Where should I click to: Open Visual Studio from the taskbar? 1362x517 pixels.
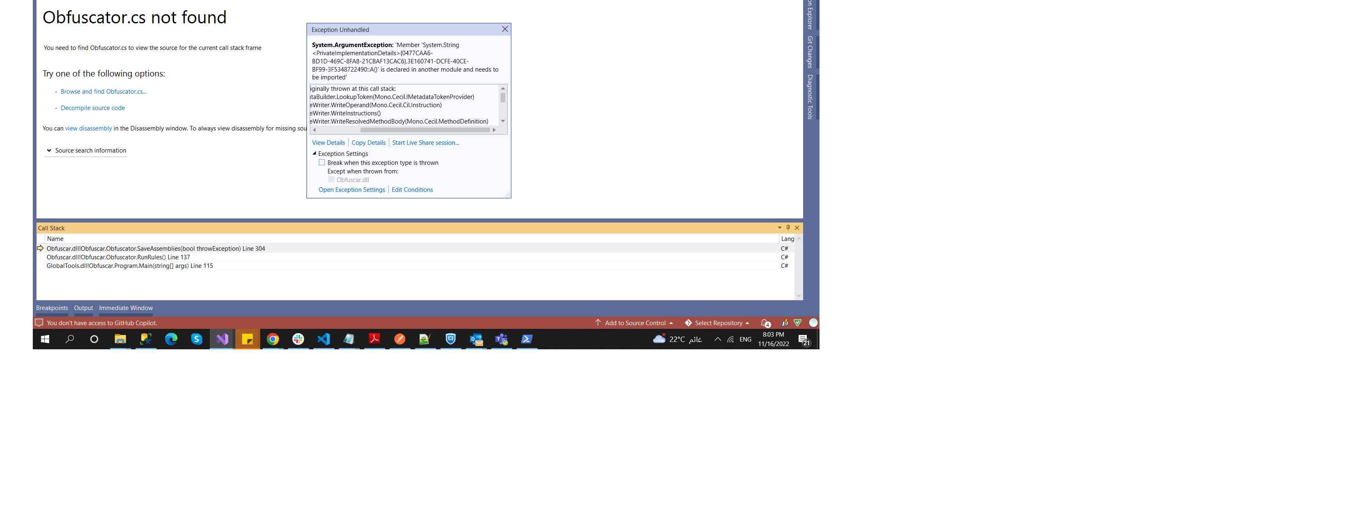[222, 339]
